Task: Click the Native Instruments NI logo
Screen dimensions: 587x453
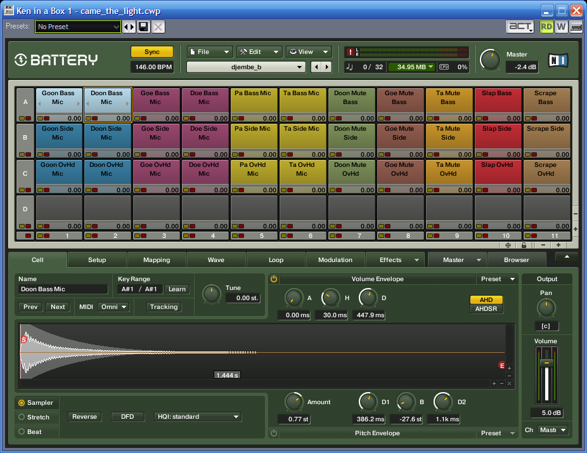Action: click(558, 60)
